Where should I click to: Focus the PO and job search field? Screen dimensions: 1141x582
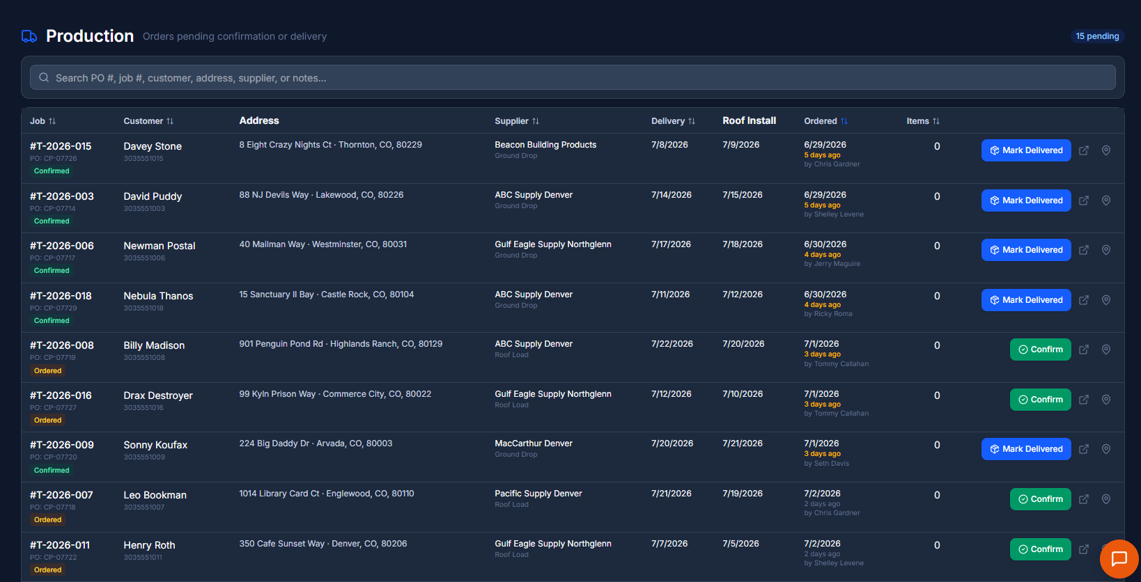[573, 77]
